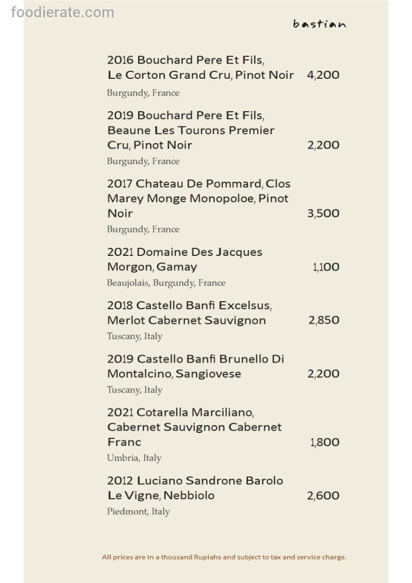Click the 1,100 price for Morgon Gamay

tap(326, 267)
